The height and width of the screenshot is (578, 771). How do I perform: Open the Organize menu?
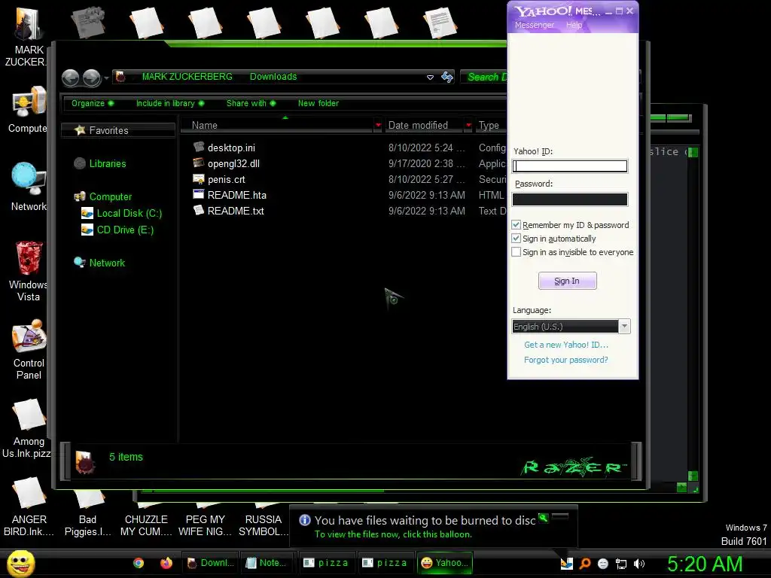[x=93, y=103]
